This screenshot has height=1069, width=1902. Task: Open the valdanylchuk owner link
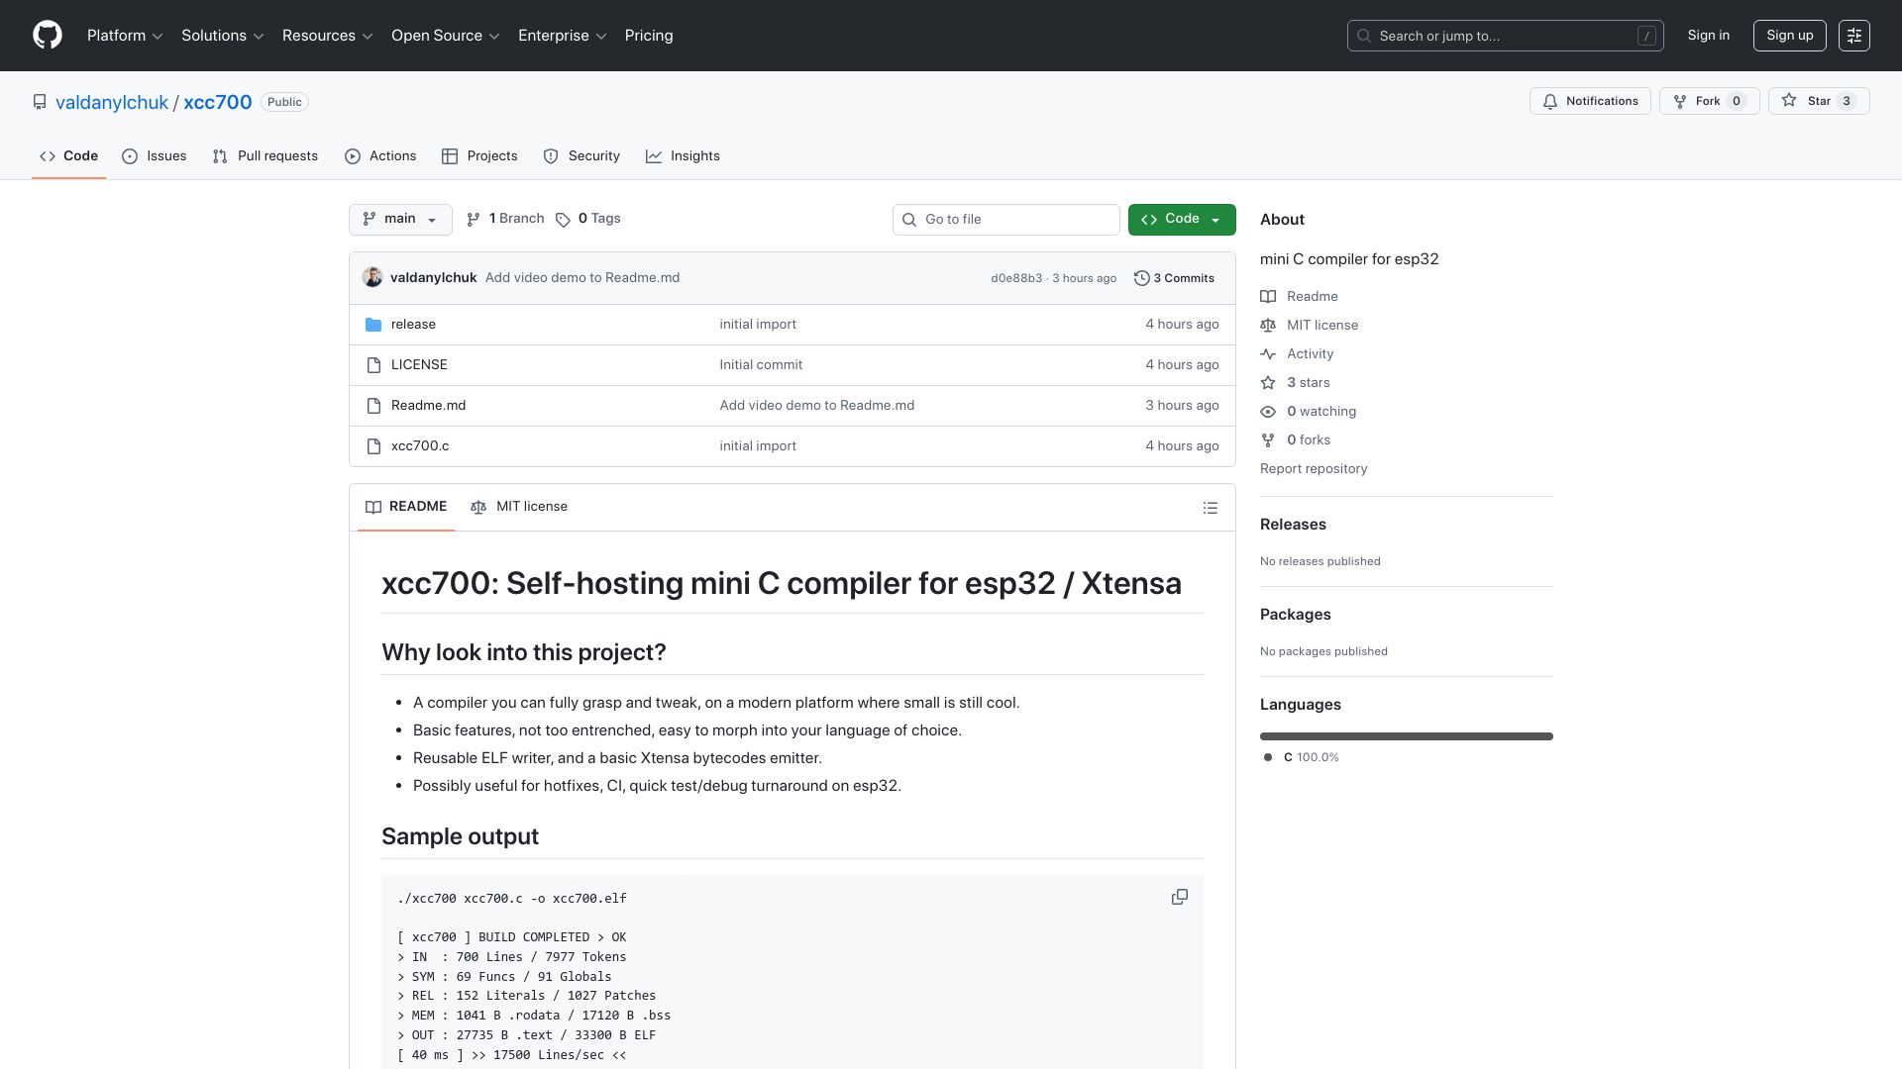[112, 103]
